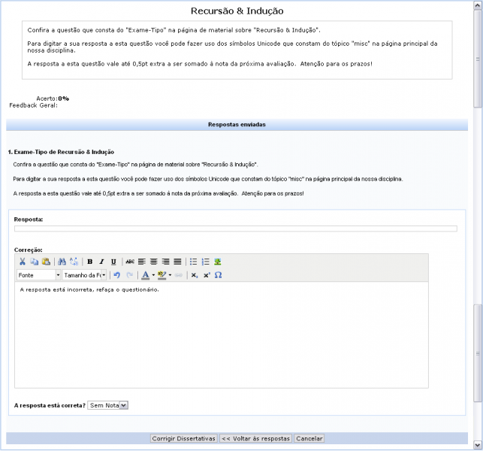
Task: Insert special character with Omega icon
Action: point(218,275)
